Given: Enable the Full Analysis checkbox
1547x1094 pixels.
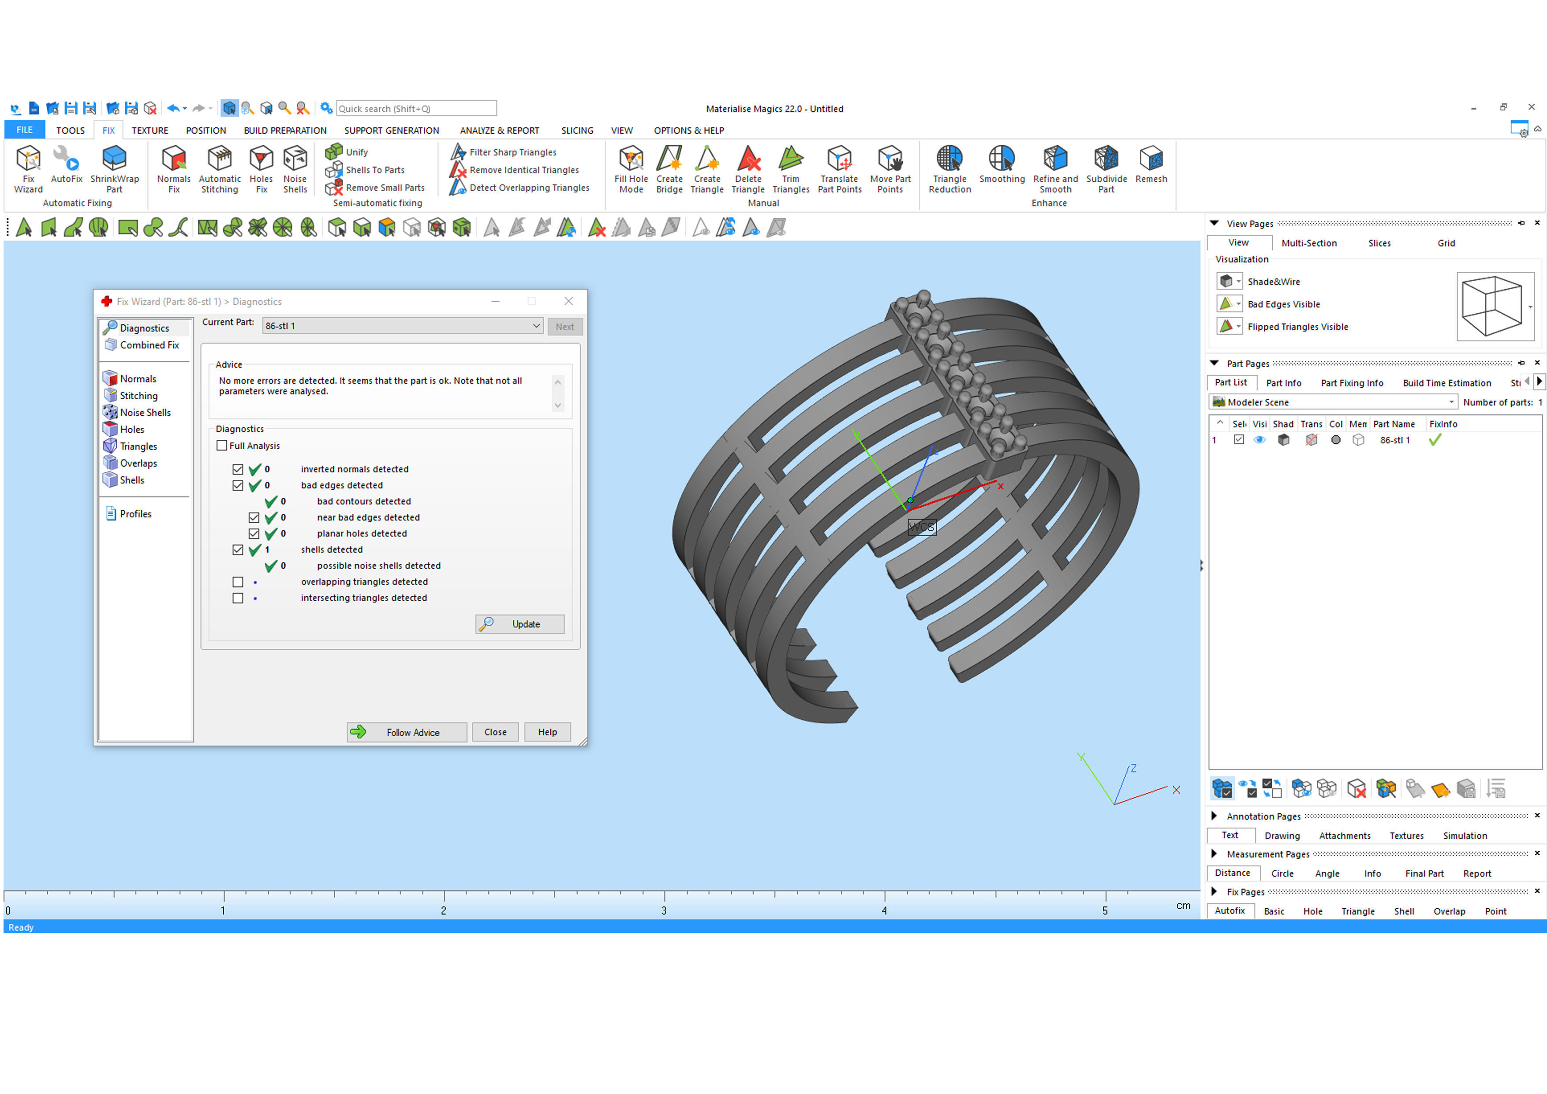Looking at the screenshot, I should (222, 446).
